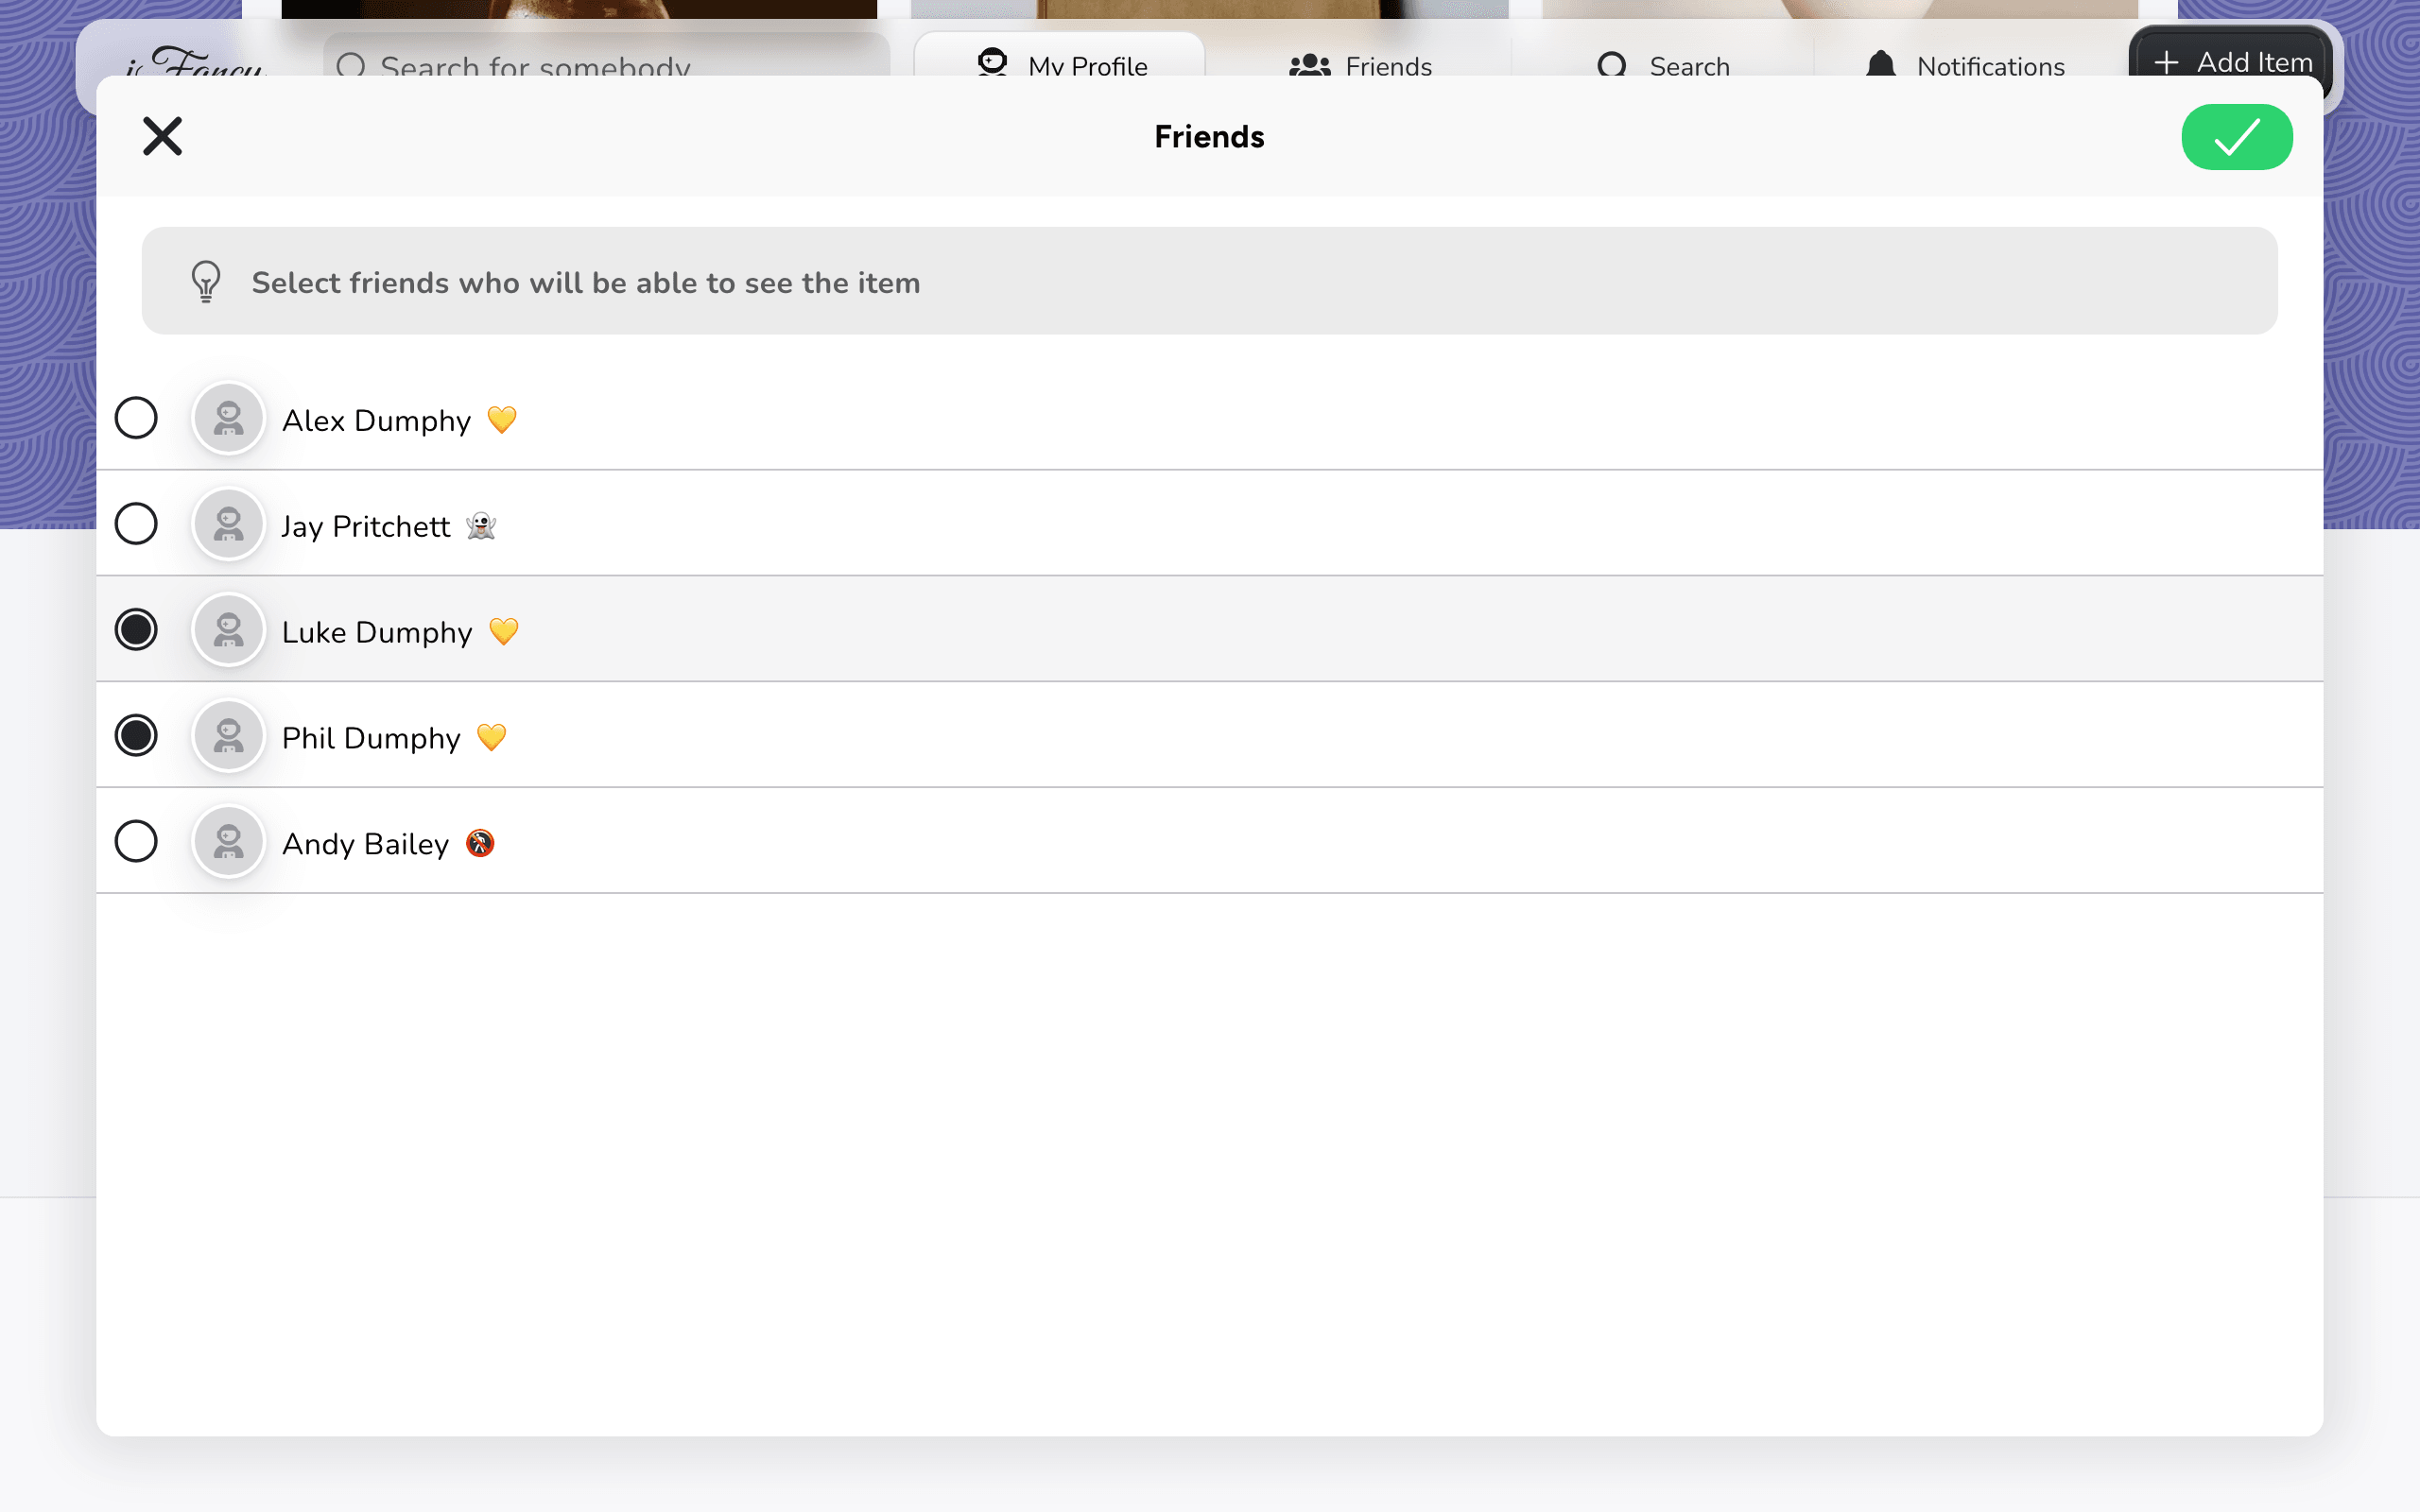Click the Alex Dumphy name text
The height and width of the screenshot is (1512, 2420).
click(x=376, y=421)
